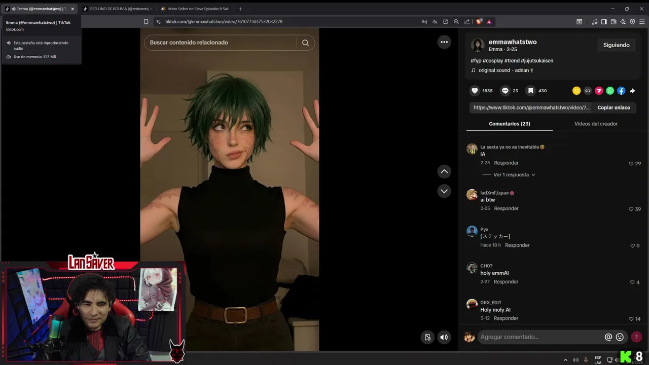Screen dimensions: 649x365
Task: Share video to WhatsApp
Action: (610, 91)
